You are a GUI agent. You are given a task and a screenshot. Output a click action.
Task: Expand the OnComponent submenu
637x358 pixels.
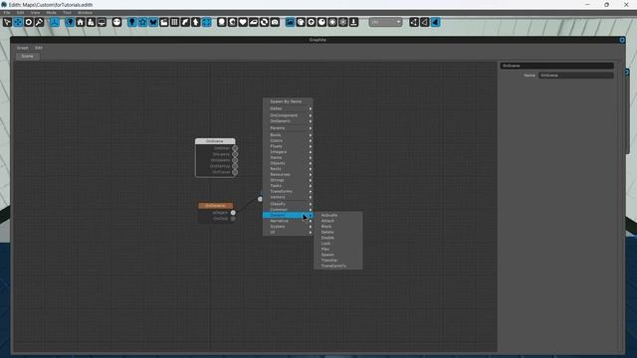click(288, 115)
